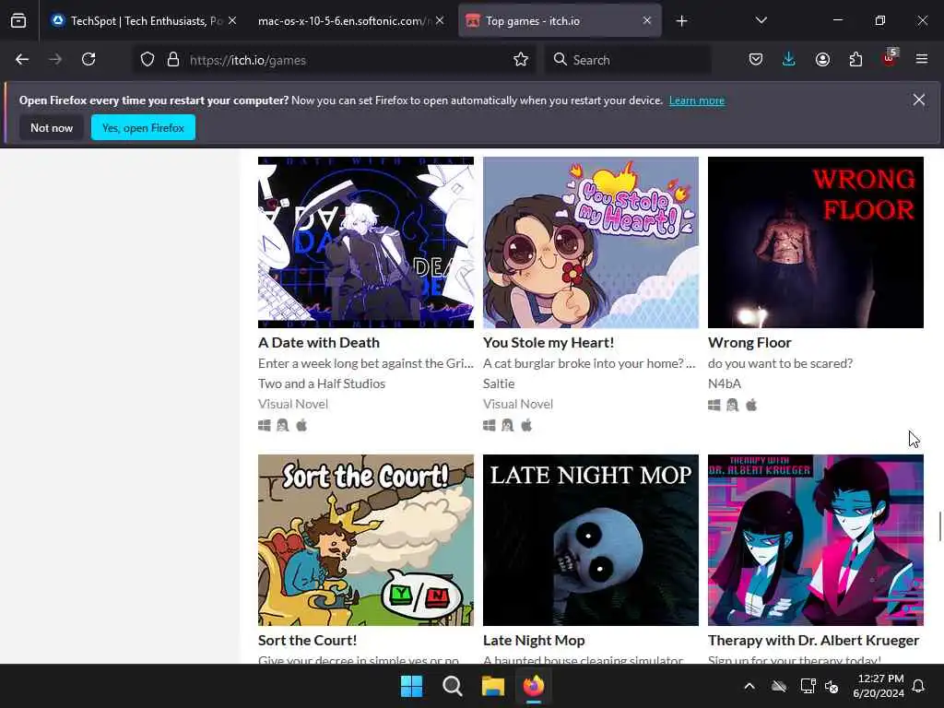Click the browser Search box
This screenshot has height=708, width=944.
click(x=628, y=60)
